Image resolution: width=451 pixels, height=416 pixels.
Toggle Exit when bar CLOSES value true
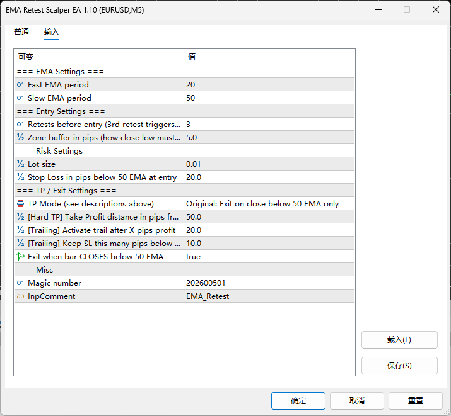pos(269,257)
